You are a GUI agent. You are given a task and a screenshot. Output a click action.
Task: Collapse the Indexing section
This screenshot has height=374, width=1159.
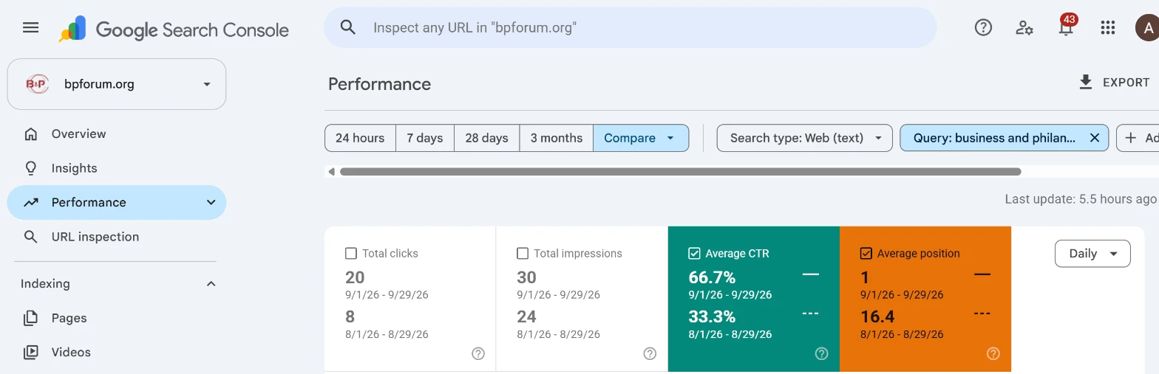point(211,284)
